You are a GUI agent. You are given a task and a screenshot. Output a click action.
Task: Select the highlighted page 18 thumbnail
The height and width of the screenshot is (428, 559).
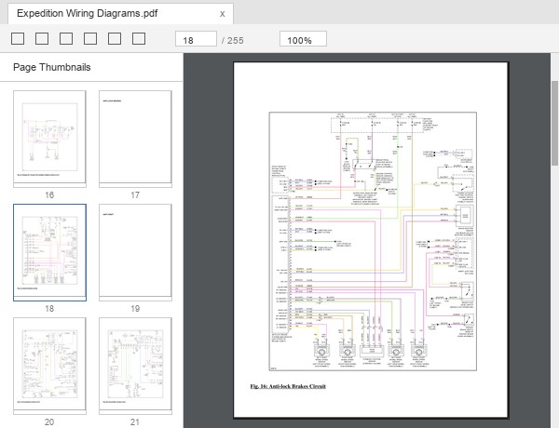pos(49,252)
